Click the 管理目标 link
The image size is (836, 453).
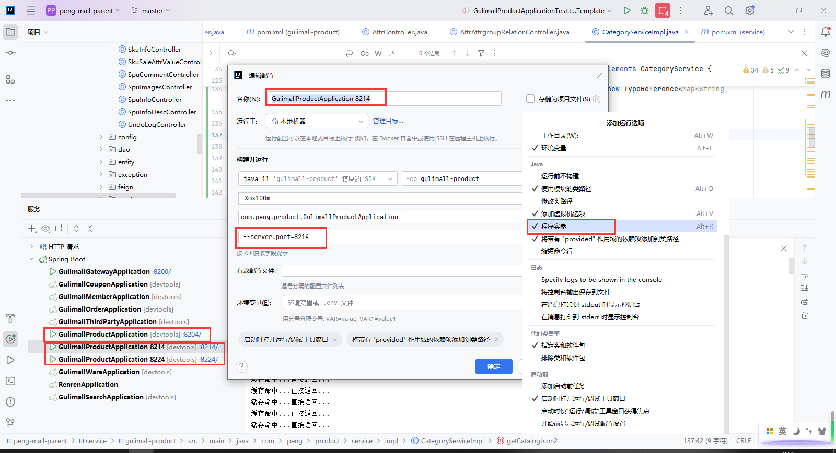tap(388, 121)
